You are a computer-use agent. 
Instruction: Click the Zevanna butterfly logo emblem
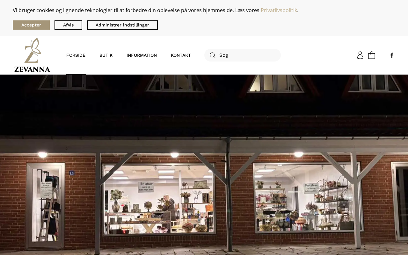coord(33,50)
